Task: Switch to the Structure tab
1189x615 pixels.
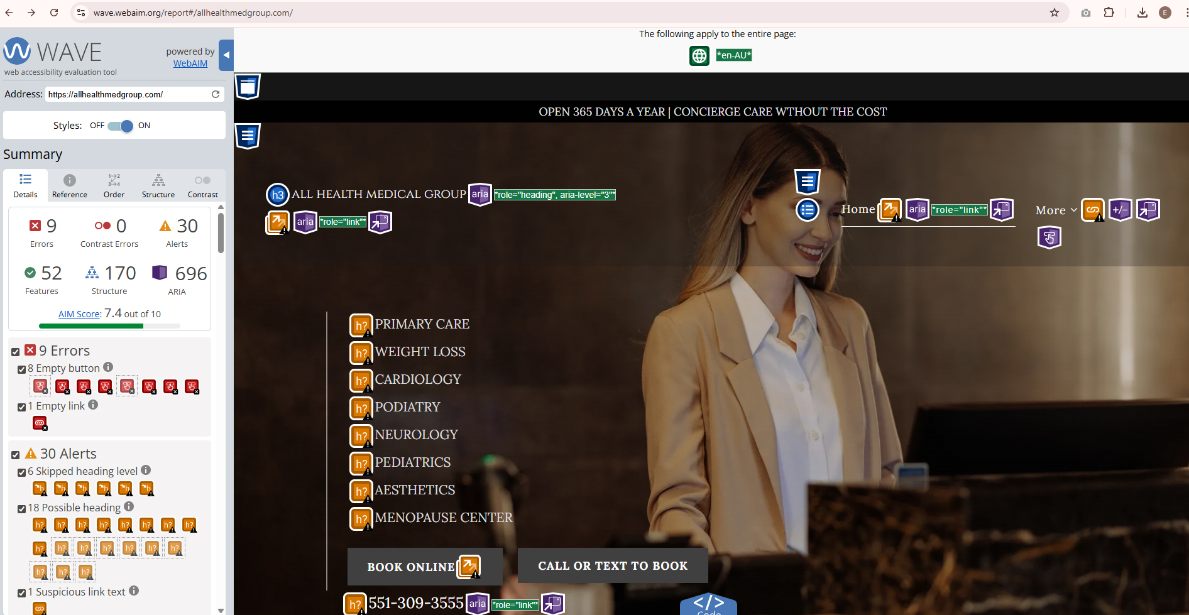Action: coord(158,185)
